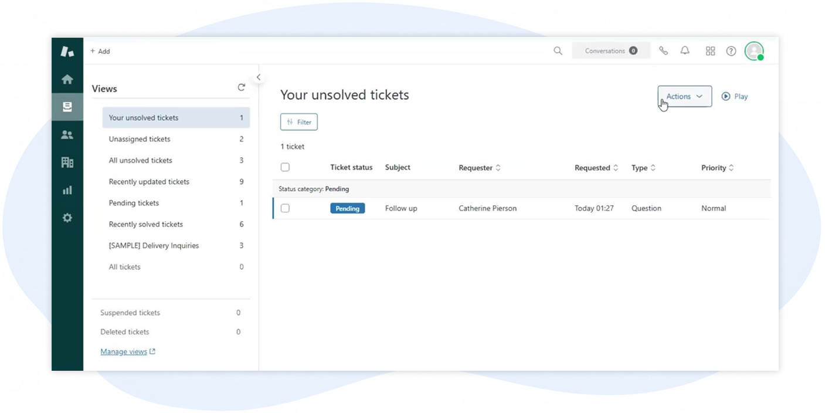Sort by Type column
Image resolution: width=825 pixels, height=413 pixels.
pyautogui.click(x=643, y=168)
